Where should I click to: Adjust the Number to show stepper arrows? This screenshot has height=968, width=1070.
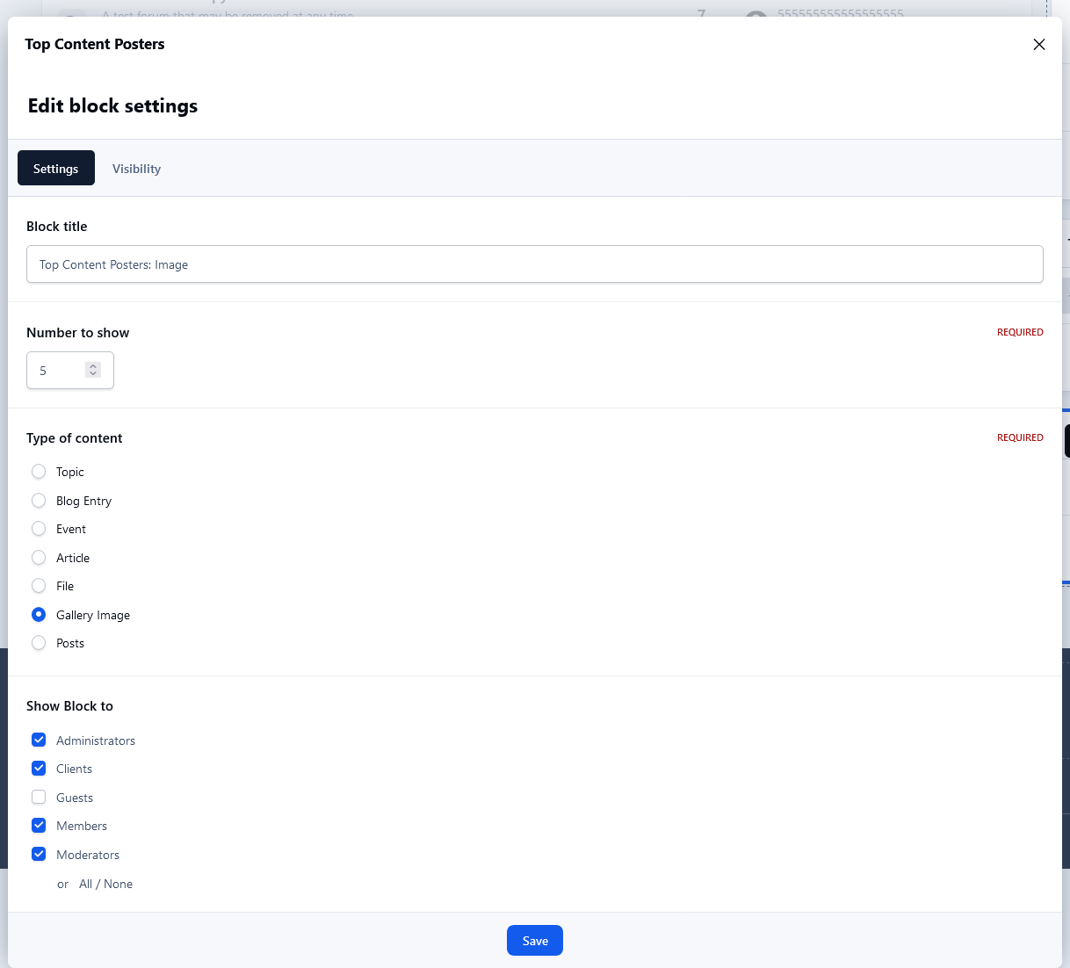click(x=93, y=371)
